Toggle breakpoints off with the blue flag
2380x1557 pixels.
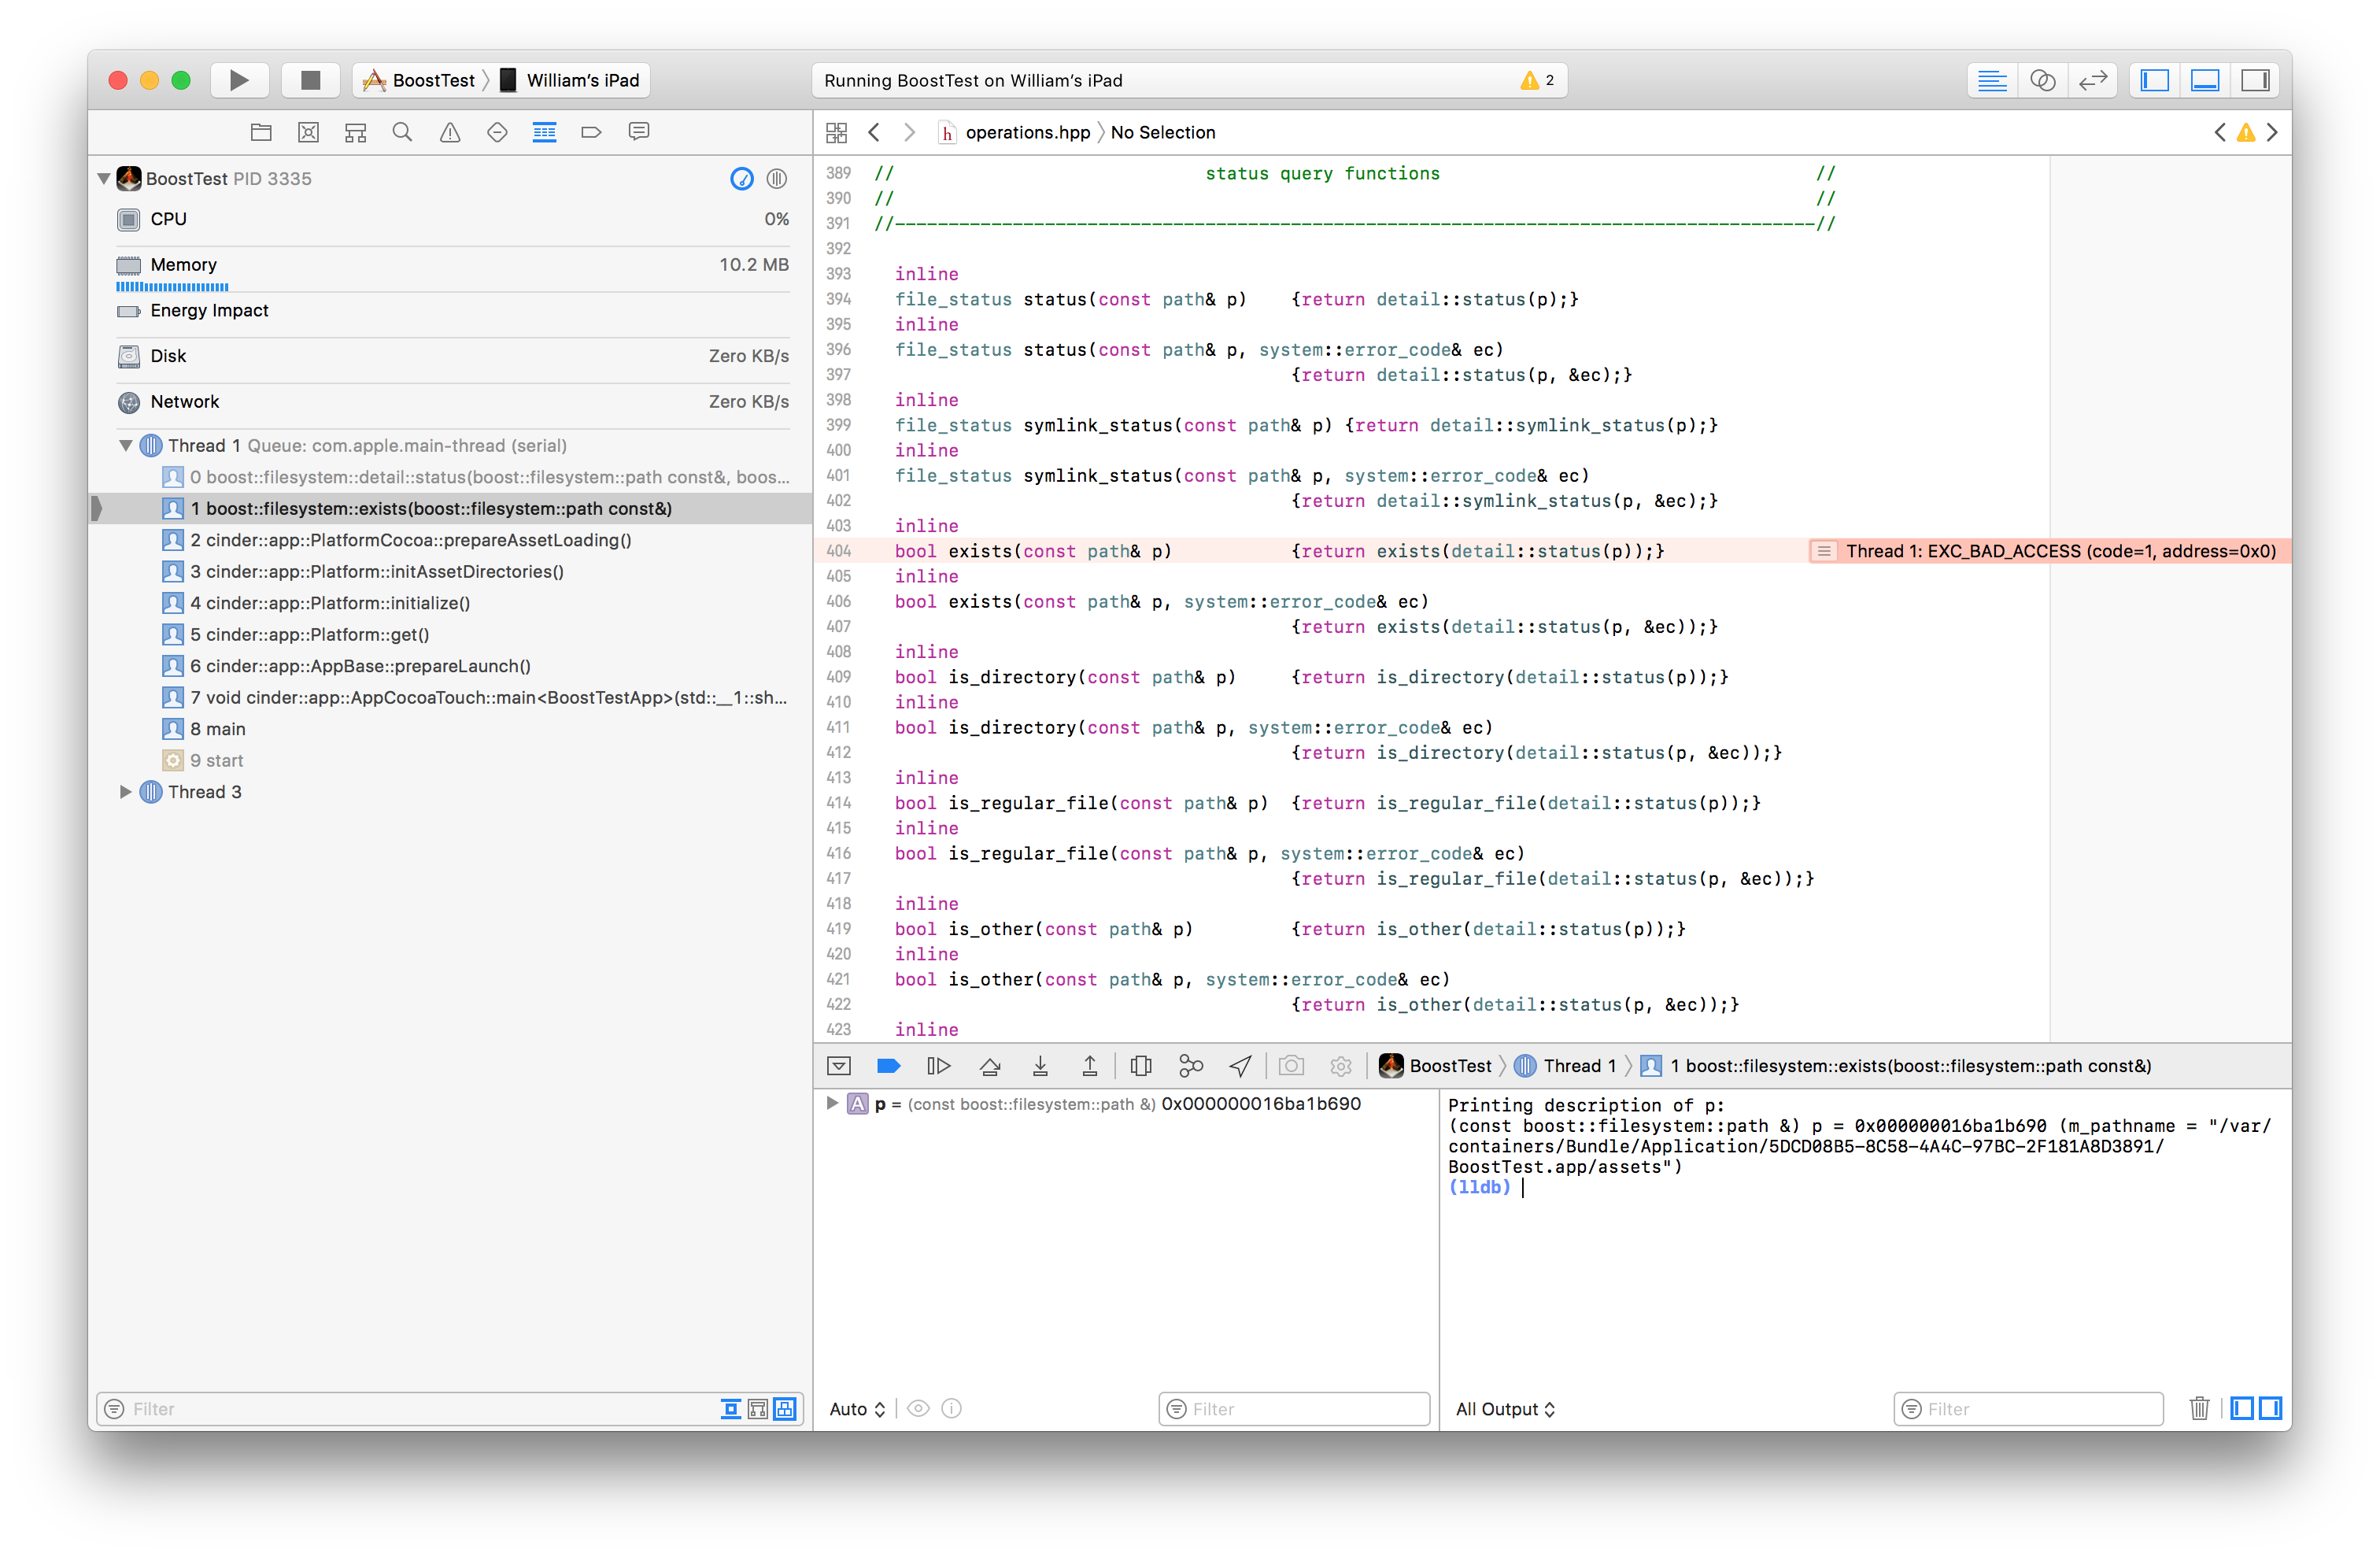click(x=889, y=1065)
